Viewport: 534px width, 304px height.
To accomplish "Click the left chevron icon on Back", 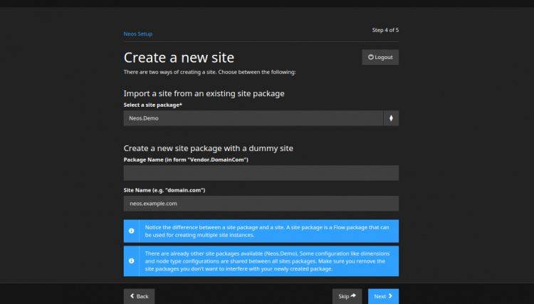I will (x=131, y=296).
